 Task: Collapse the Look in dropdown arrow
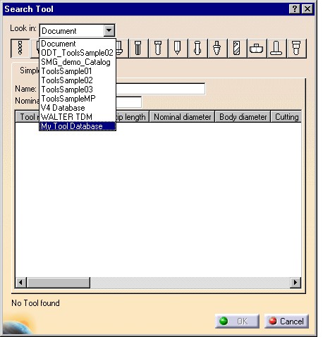click(109, 30)
